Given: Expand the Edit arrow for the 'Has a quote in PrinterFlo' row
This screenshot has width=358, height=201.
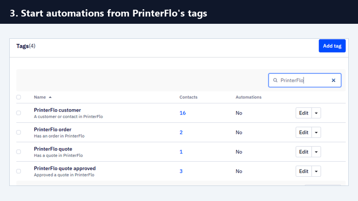Looking at the screenshot, I should pyautogui.click(x=316, y=152).
